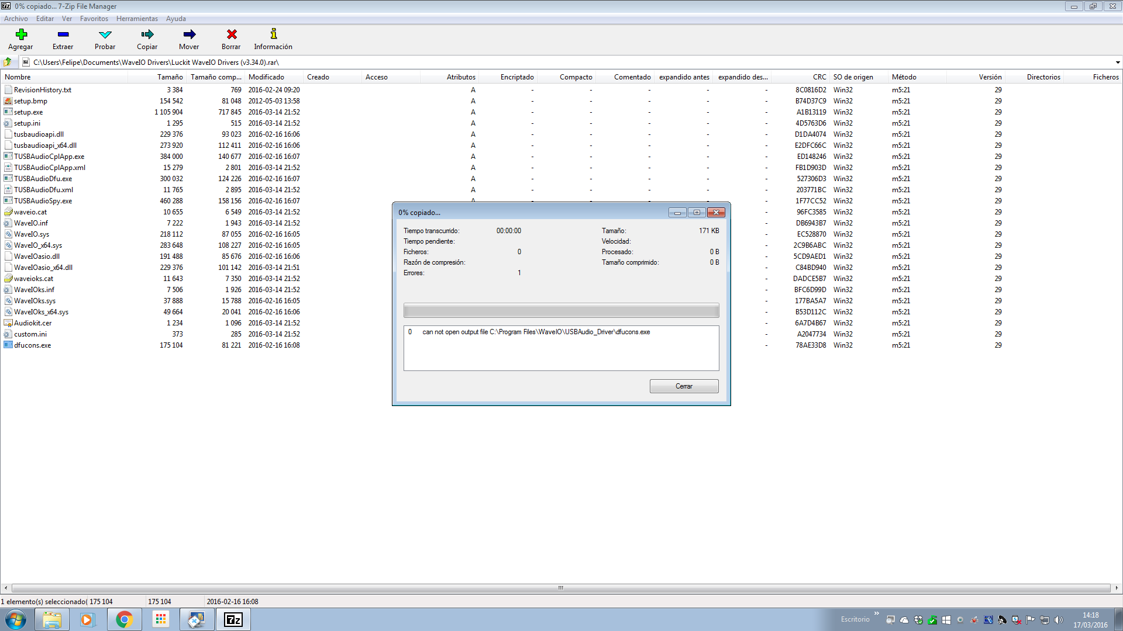The height and width of the screenshot is (631, 1123).
Task: Select the setup.ini file icon
Action: click(8, 123)
